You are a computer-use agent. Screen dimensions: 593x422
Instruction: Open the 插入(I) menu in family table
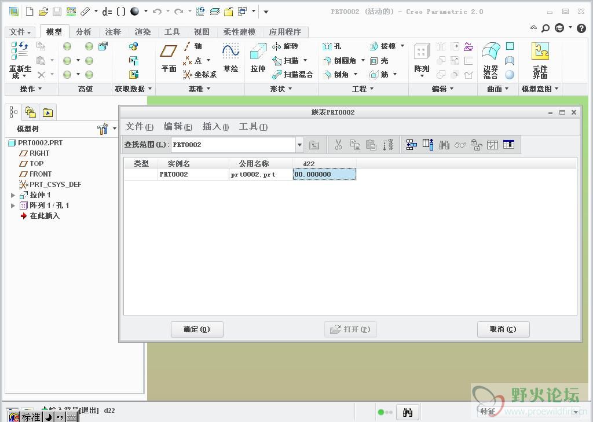(x=215, y=127)
